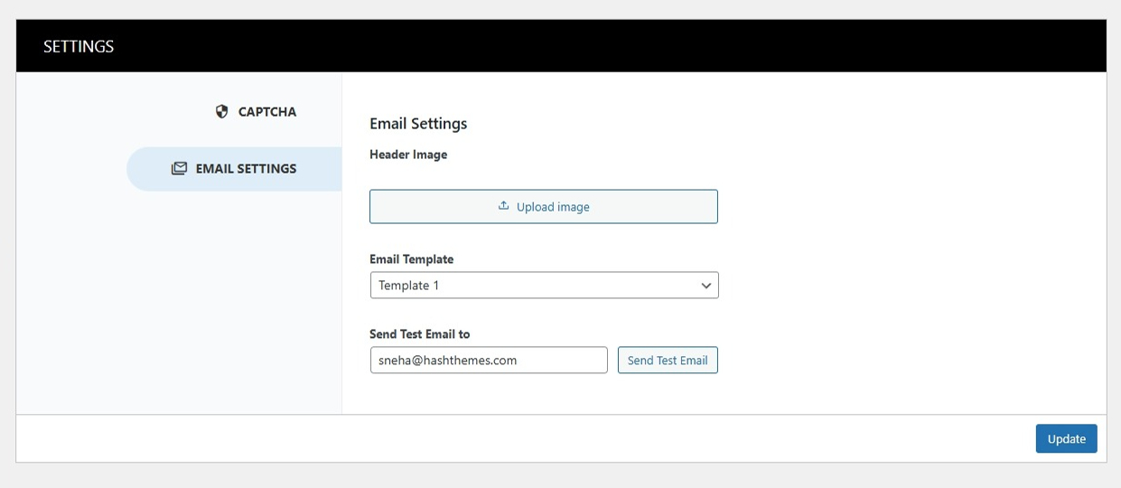Send a test email using the button
This screenshot has height=488, width=1121.
pos(668,360)
